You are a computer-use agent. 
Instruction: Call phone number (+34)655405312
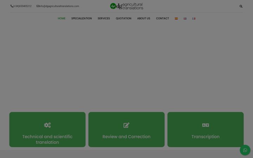(x=22, y=6)
